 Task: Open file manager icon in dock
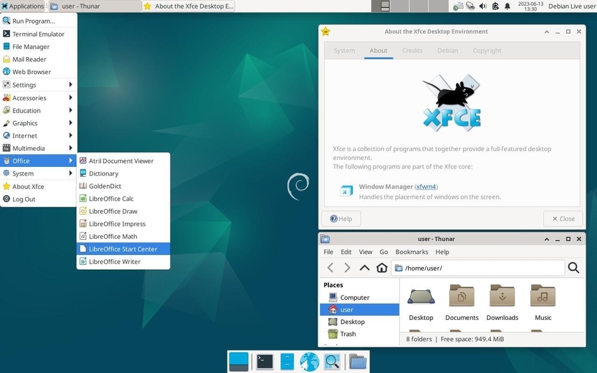(x=287, y=362)
